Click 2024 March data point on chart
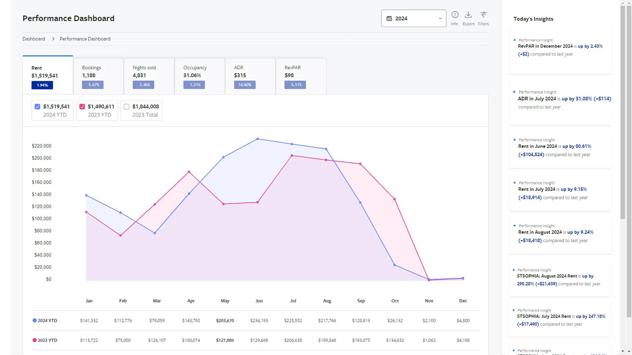The width and height of the screenshot is (632, 355). point(155,233)
